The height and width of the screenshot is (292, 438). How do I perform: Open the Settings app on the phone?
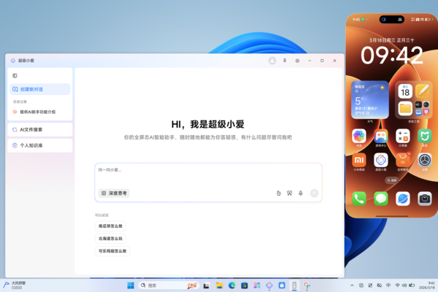[x=425, y=160]
